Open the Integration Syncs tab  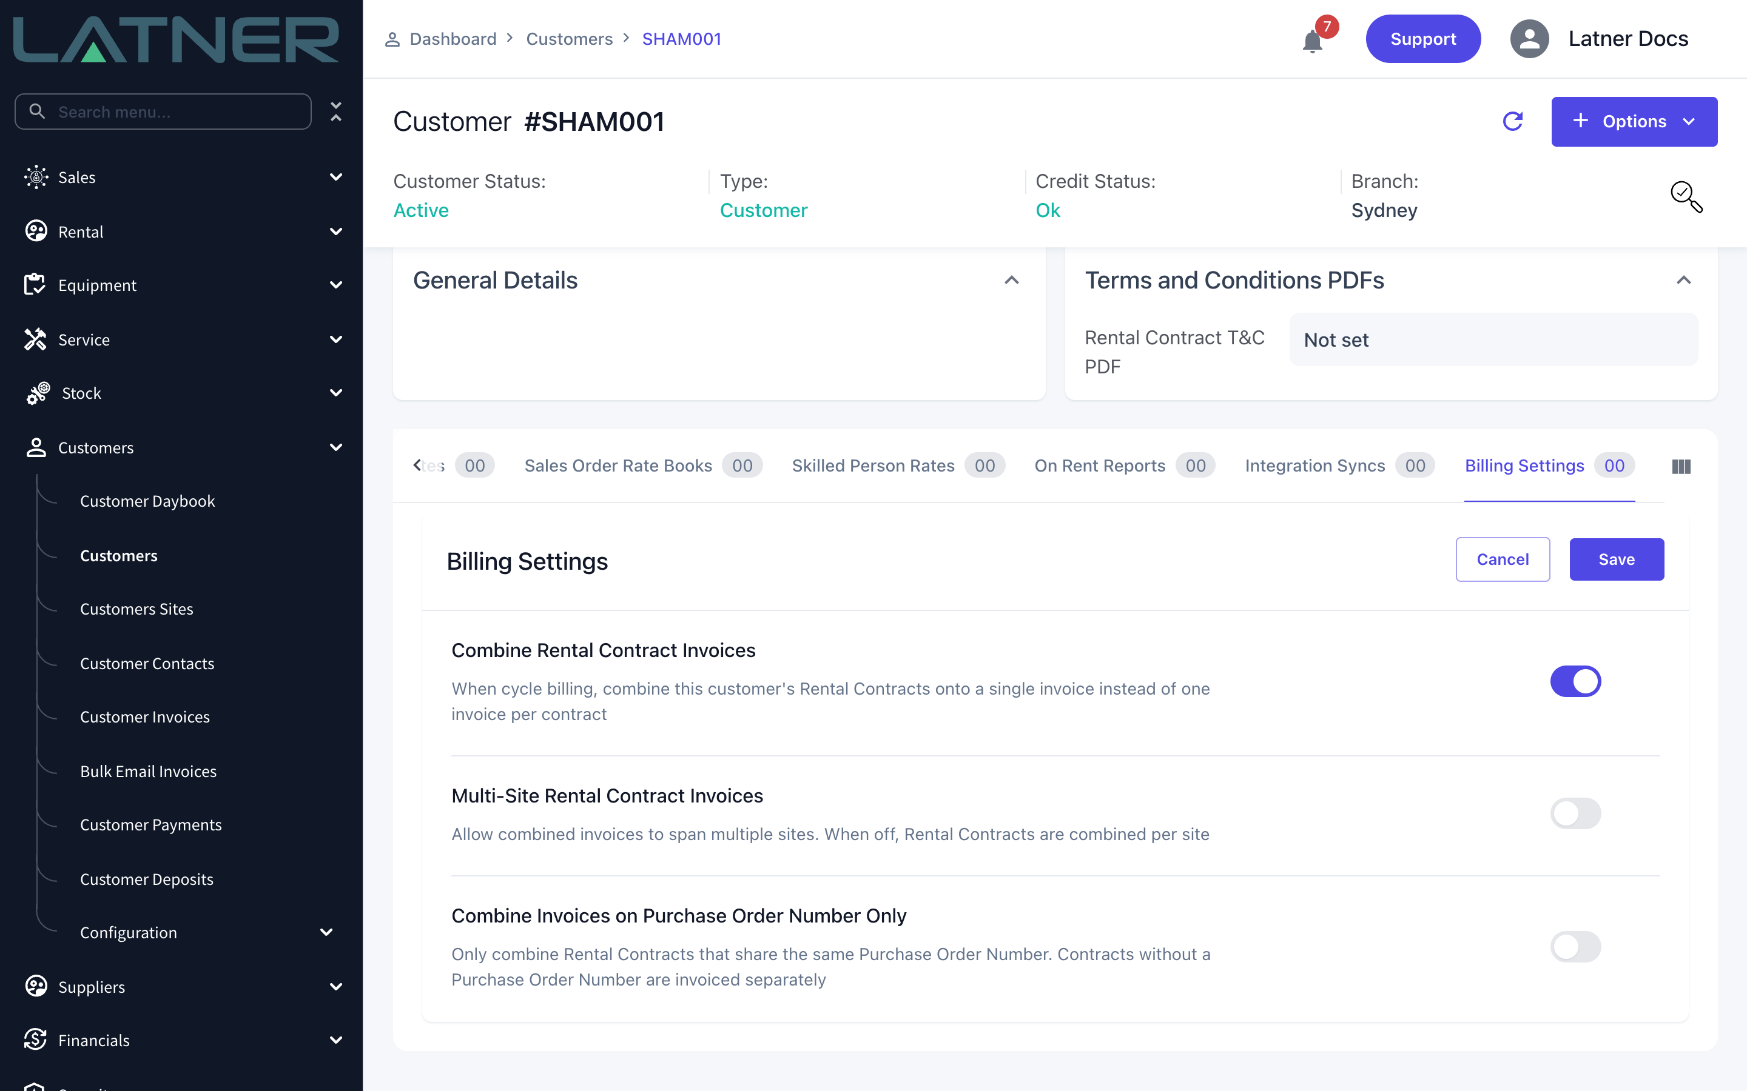point(1340,465)
